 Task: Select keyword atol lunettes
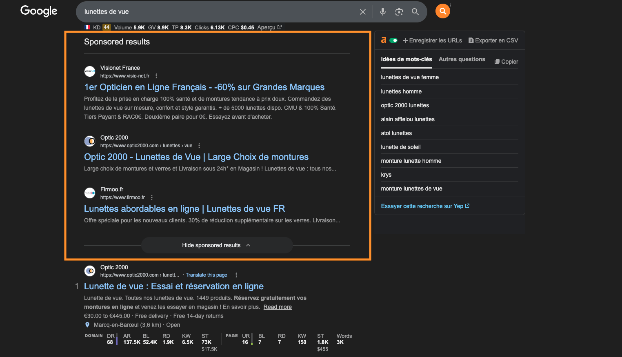pyautogui.click(x=396, y=133)
